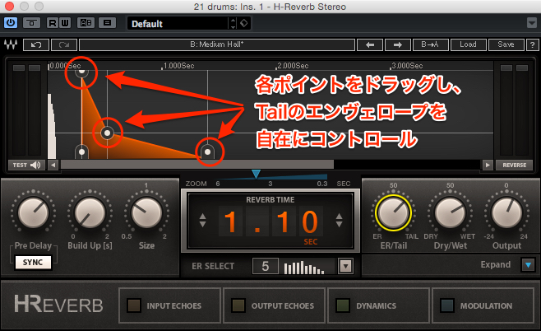Click the copy settings icon next to A/B
The image size is (541, 331).
click(x=108, y=23)
